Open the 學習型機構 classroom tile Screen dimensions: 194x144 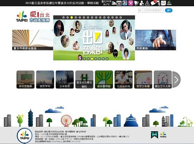[x=25, y=80]
